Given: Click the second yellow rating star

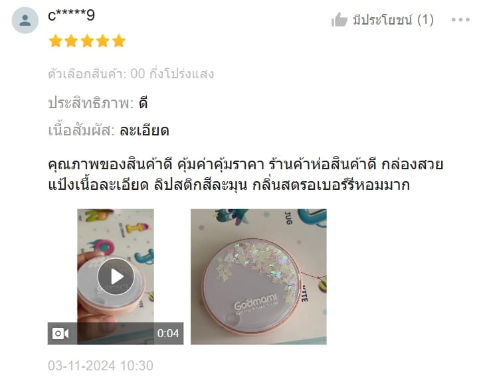Looking at the screenshot, I should pos(71,41).
